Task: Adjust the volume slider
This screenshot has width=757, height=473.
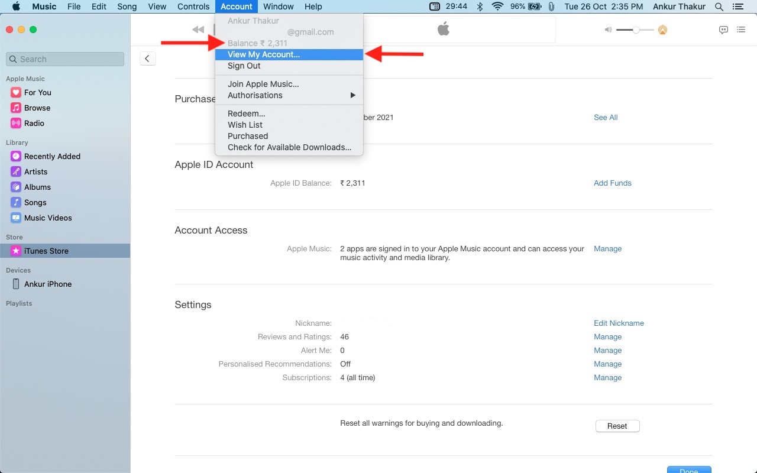Action: [x=636, y=30]
